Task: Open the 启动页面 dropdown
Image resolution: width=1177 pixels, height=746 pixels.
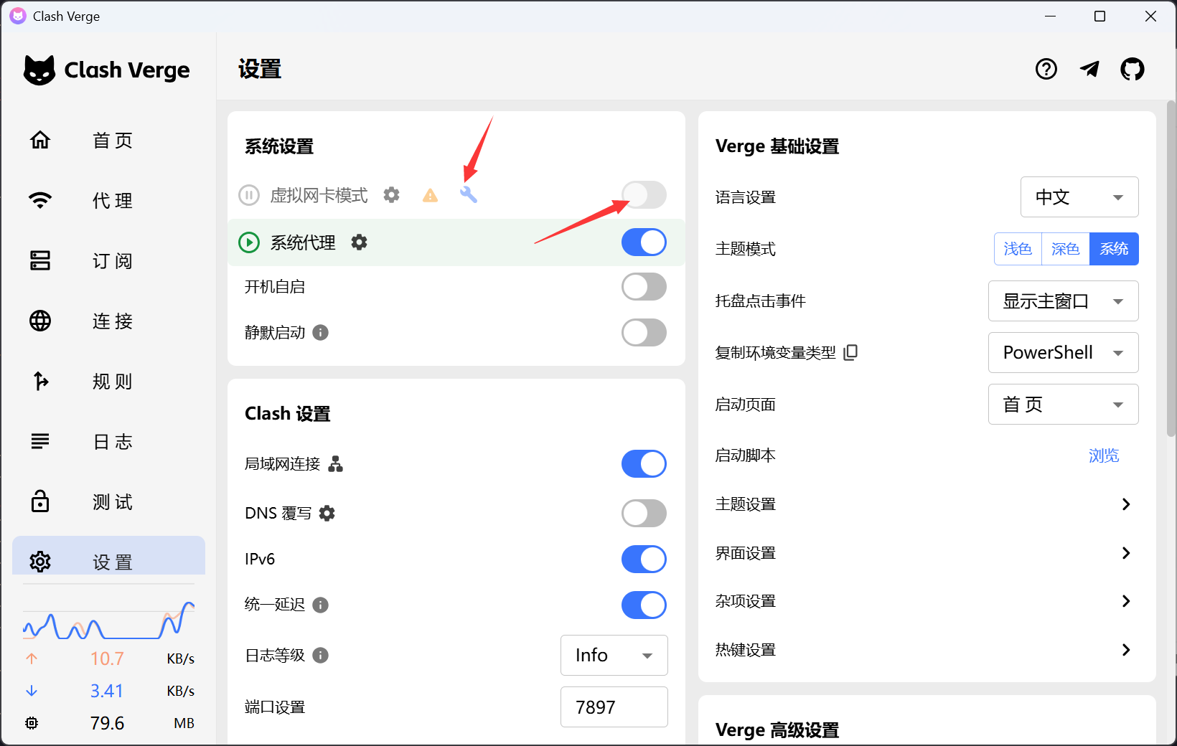Action: tap(1063, 405)
